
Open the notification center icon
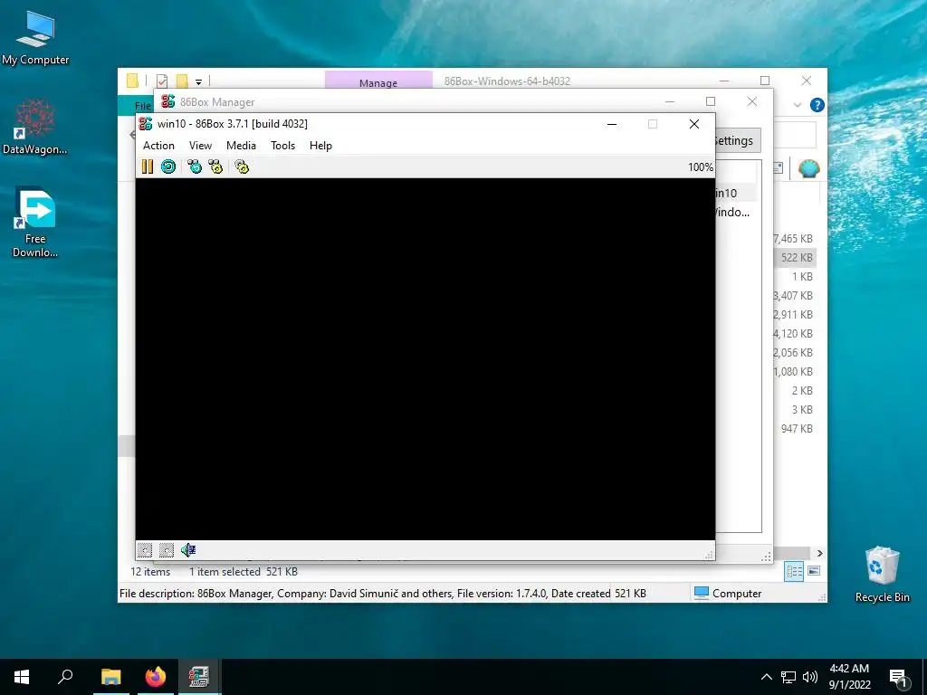tap(898, 678)
